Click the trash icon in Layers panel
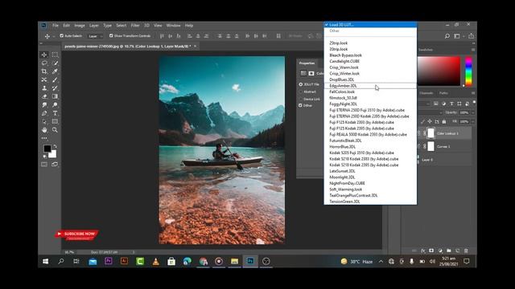The image size is (515, 289). 466,250
